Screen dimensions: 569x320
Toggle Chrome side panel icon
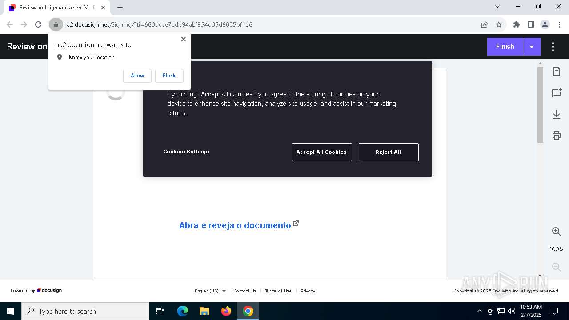click(x=531, y=24)
